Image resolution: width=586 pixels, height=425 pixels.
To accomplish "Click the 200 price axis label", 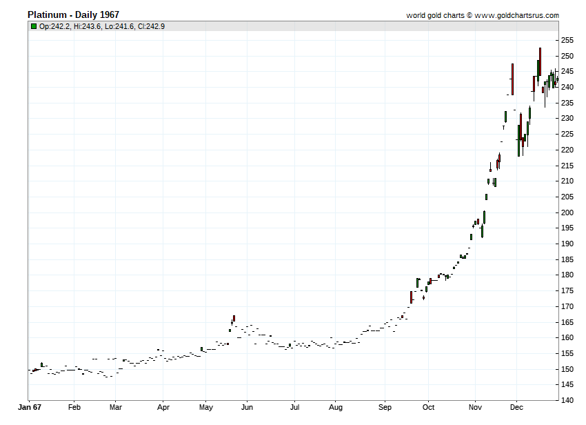I will 567,212.
